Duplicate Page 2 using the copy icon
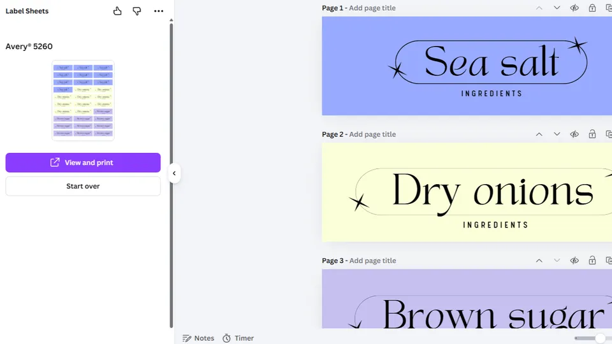This screenshot has height=344, width=612. [608, 134]
